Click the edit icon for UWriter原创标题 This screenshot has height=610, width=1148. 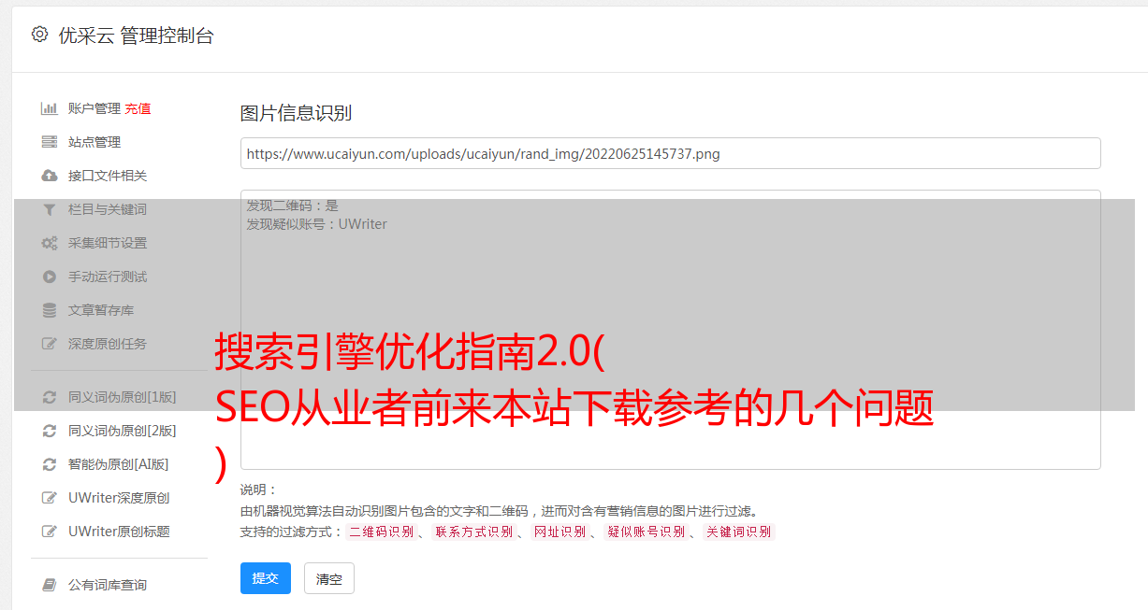click(50, 532)
